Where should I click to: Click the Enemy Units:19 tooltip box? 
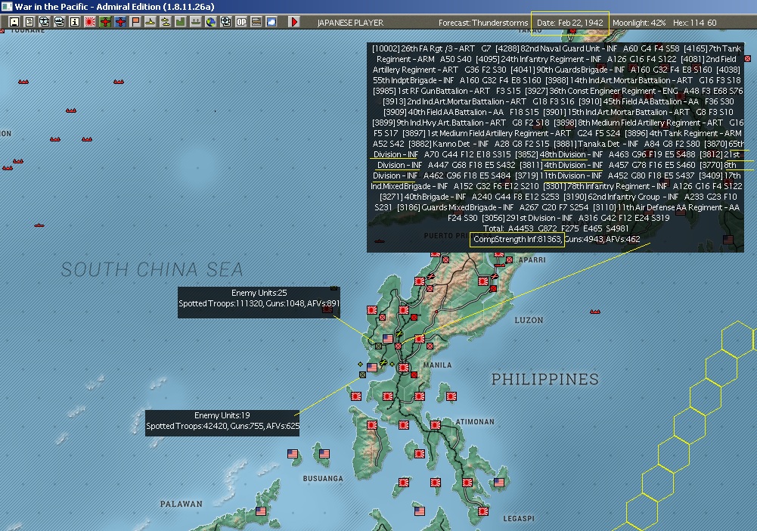point(222,424)
